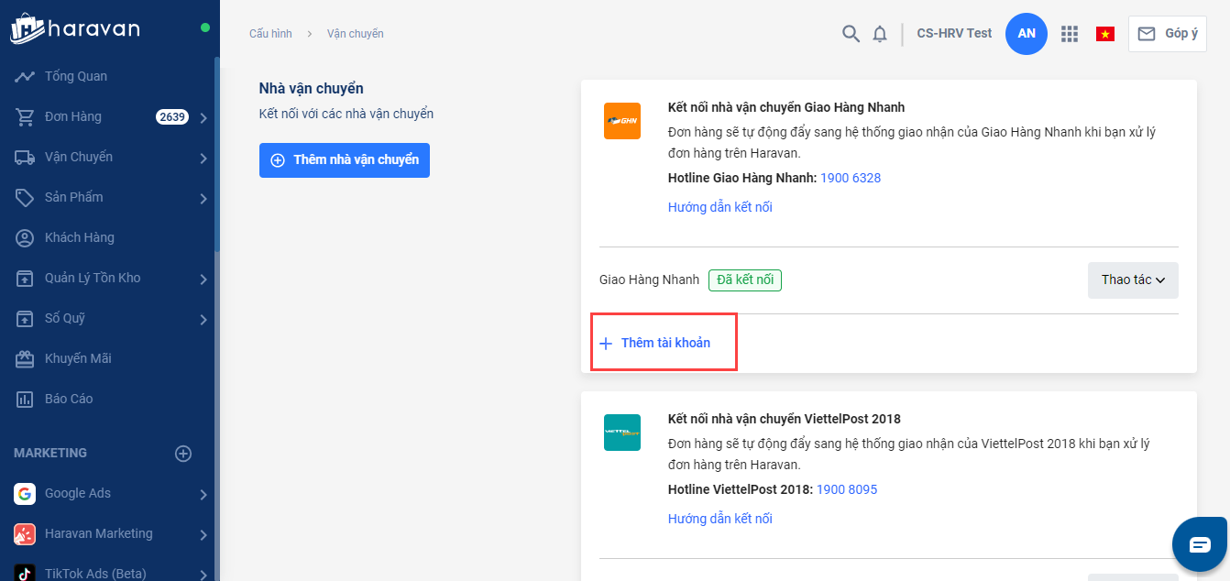Click the Giao Hàng Nhanh logo

pyautogui.click(x=622, y=121)
